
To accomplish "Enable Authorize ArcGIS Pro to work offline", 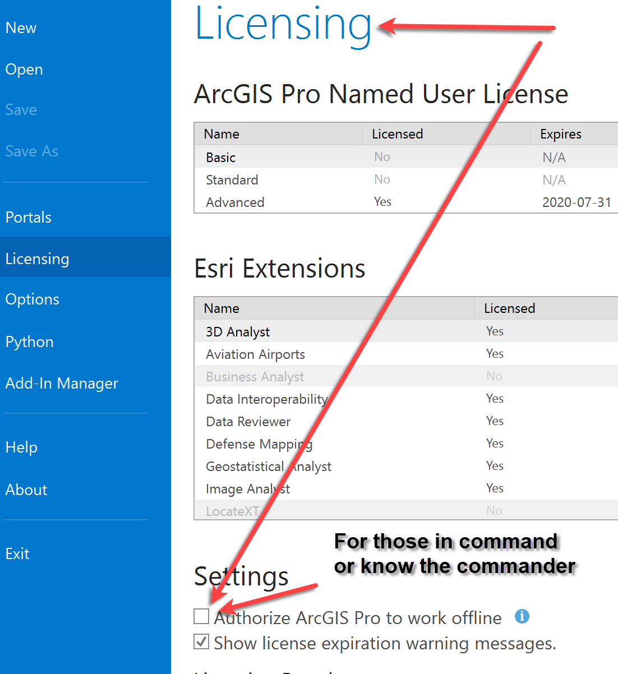I will [201, 616].
